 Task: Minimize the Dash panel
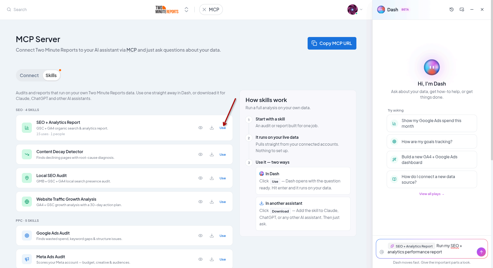click(x=472, y=10)
